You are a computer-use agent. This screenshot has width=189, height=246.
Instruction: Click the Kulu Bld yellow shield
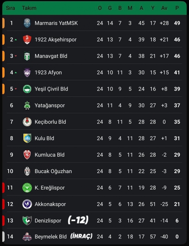[x=27, y=138]
